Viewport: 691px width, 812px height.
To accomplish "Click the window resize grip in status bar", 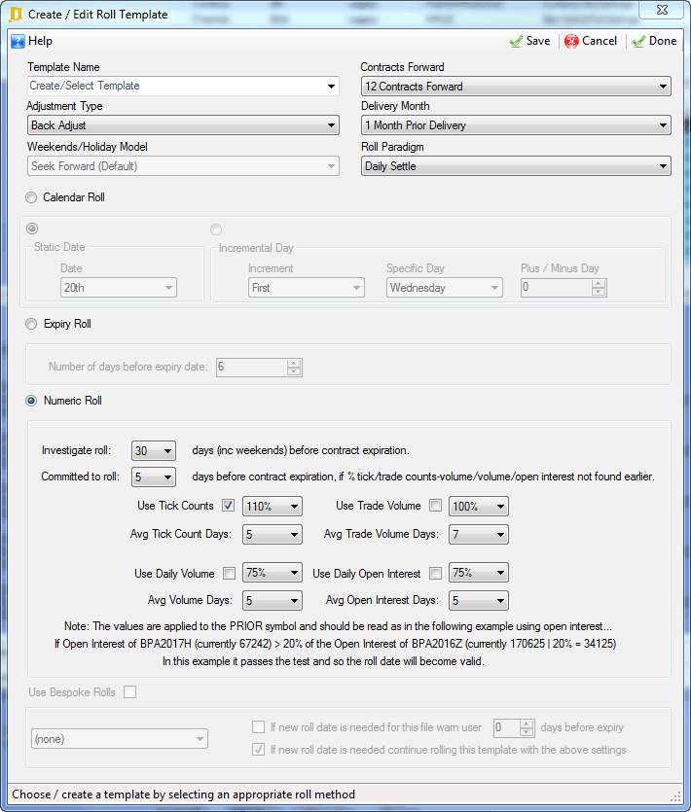I will coord(674,795).
